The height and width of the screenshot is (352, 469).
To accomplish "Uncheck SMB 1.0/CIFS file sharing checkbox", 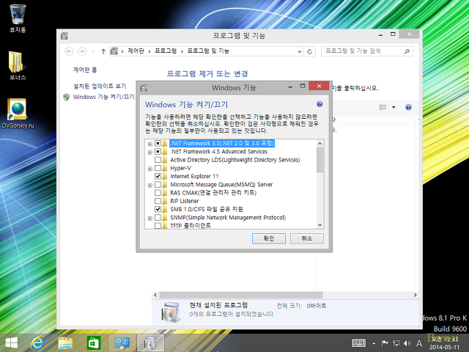I will click(x=158, y=209).
